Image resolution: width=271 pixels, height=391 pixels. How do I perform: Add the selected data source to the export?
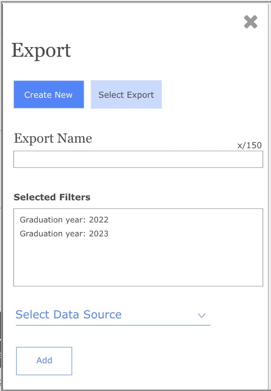pos(44,361)
